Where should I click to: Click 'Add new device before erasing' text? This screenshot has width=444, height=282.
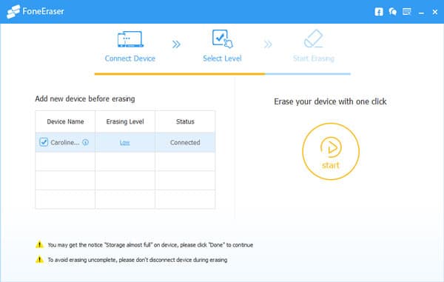pyautogui.click(x=85, y=99)
